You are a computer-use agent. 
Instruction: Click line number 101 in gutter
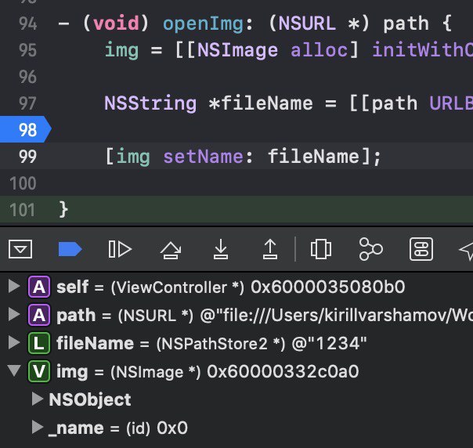click(23, 209)
